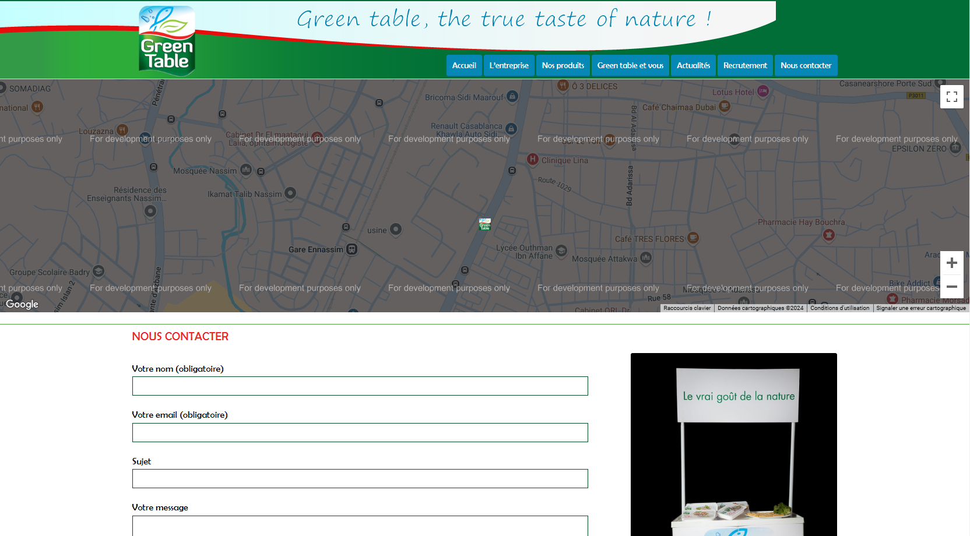
Task: Click the Green Table map marker
Action: [484, 224]
